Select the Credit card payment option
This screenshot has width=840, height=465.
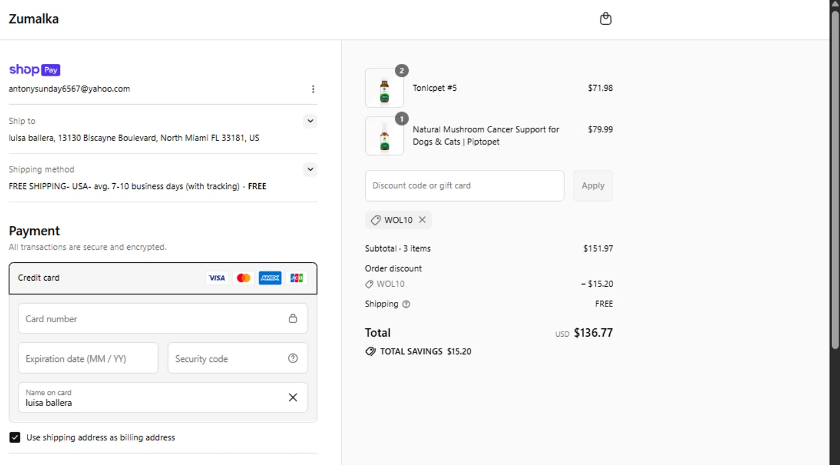163,278
